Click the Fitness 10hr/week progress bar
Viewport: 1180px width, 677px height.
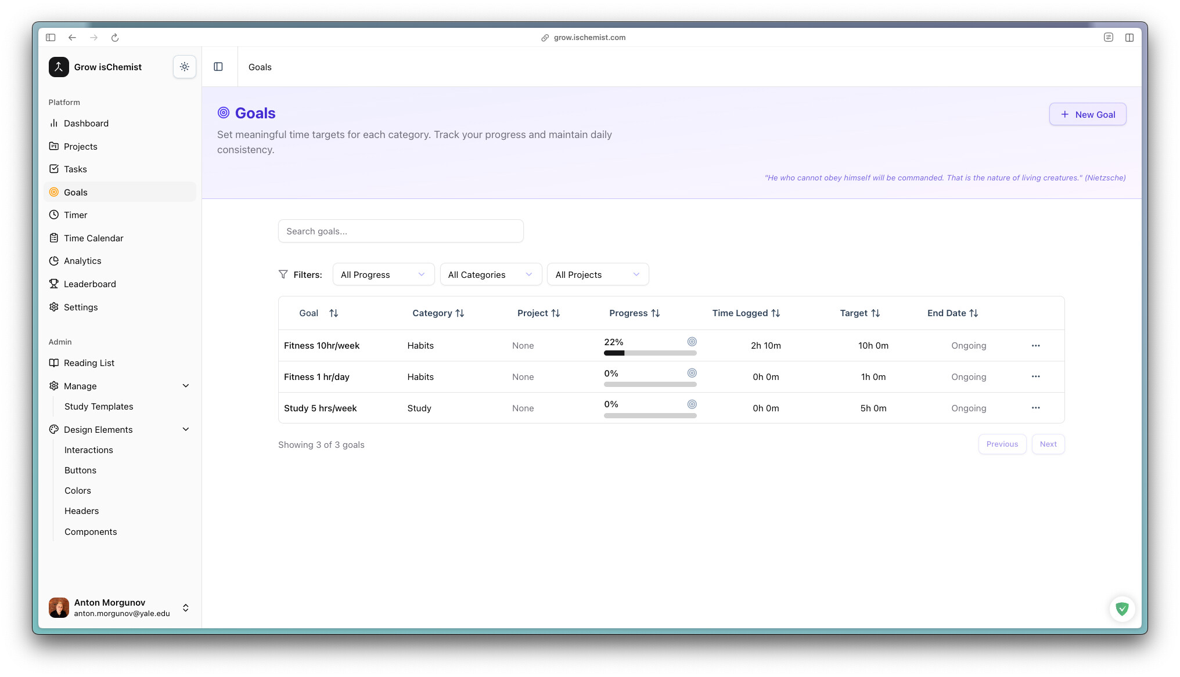coord(650,353)
